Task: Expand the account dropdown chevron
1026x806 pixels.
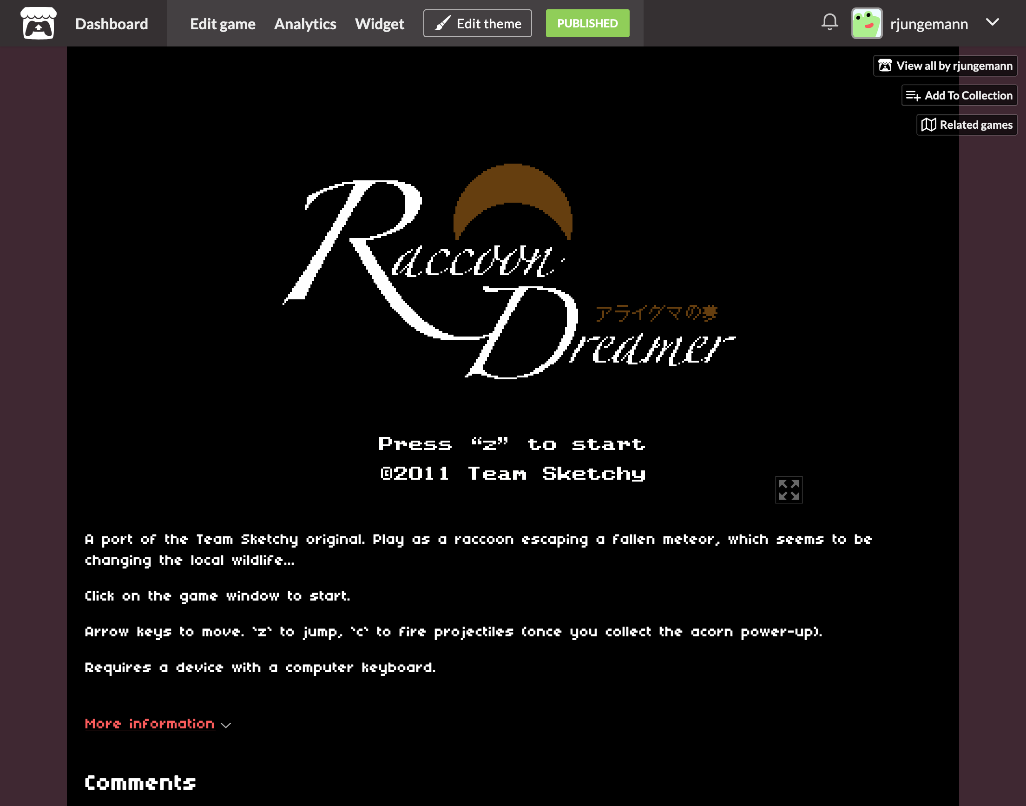Action: 993,22
